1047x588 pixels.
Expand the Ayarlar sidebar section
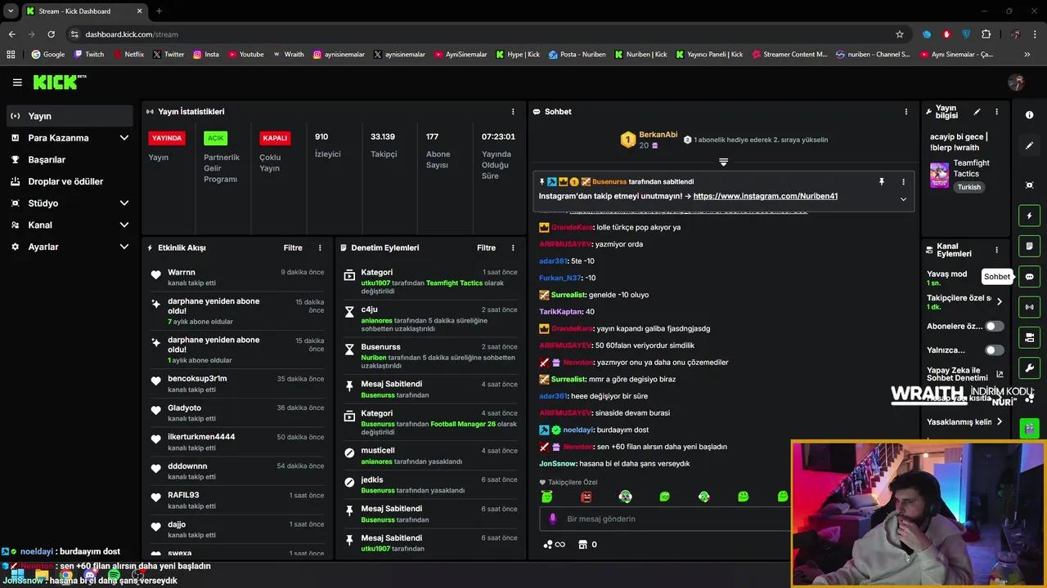click(124, 247)
